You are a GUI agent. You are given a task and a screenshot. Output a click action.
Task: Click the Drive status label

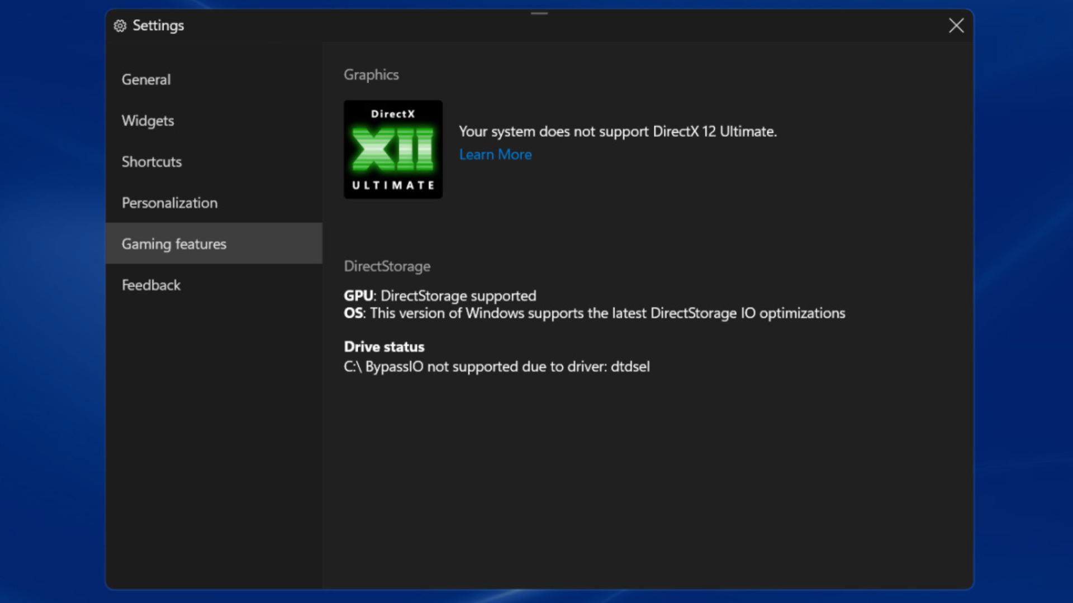coord(384,347)
